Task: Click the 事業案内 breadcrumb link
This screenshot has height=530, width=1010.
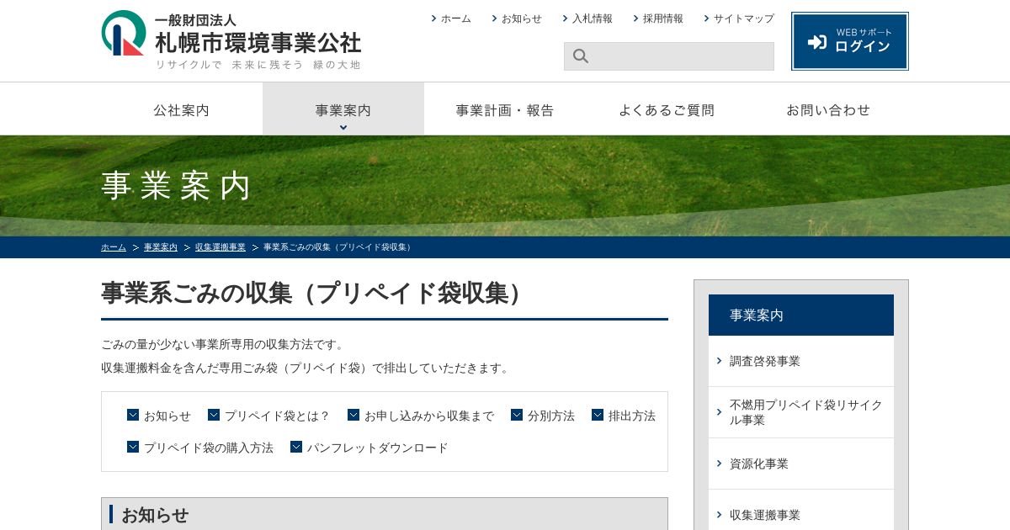Action: [x=161, y=247]
